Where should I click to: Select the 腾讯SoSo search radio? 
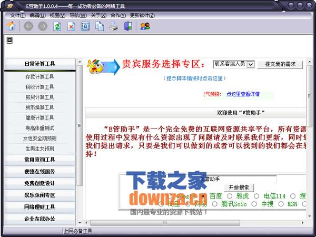215,204
